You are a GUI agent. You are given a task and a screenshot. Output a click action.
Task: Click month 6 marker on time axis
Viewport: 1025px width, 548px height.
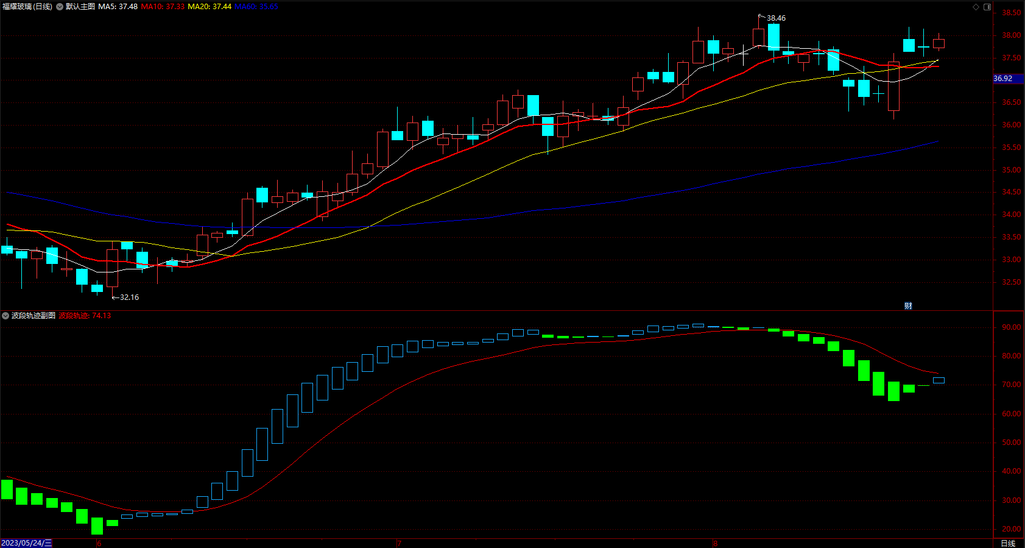99,543
